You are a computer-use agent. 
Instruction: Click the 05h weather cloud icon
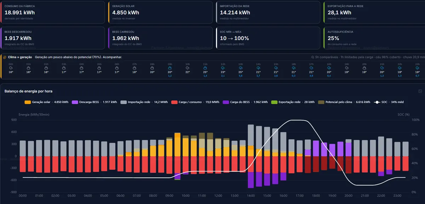[100, 68]
